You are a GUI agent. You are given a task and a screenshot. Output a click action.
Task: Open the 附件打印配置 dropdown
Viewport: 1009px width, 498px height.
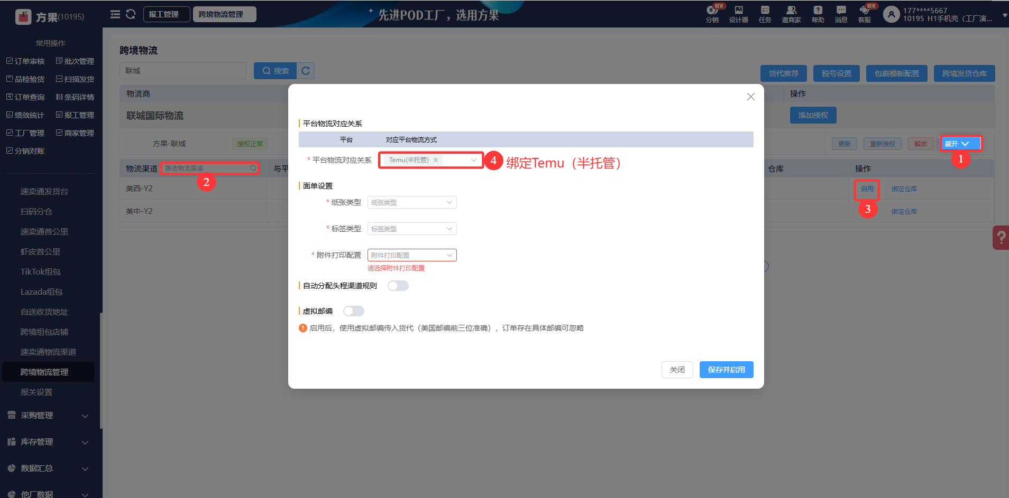tap(412, 255)
